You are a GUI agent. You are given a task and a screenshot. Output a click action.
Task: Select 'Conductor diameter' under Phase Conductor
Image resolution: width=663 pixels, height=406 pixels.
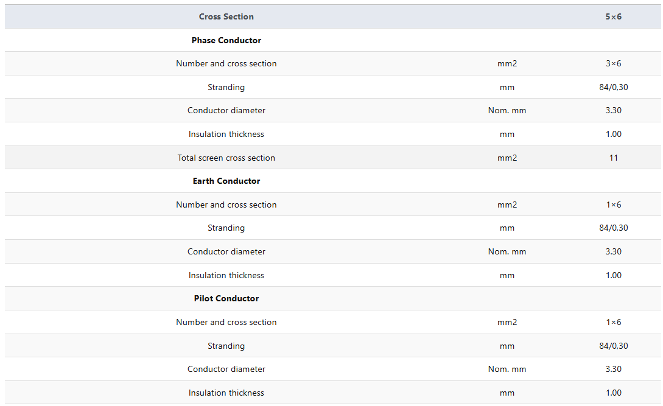[226, 110]
